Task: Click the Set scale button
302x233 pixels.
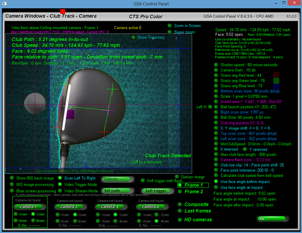Action: pos(117,191)
